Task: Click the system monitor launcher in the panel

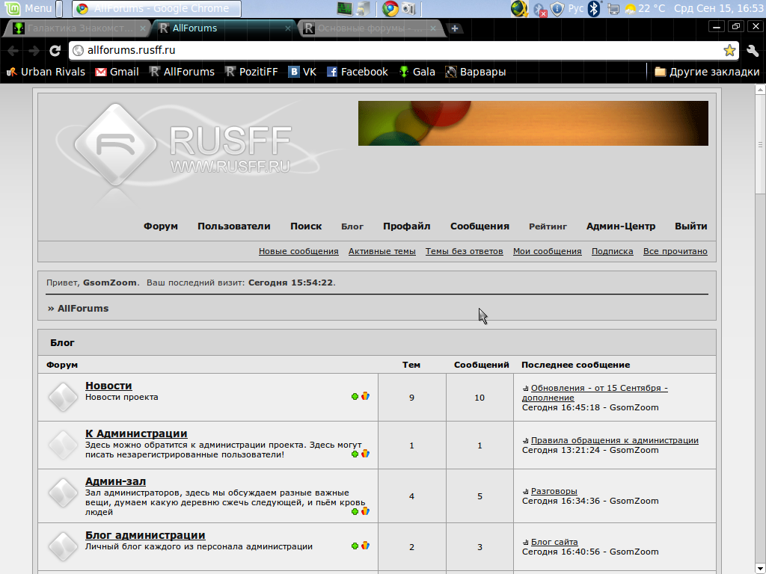Action: tap(345, 8)
